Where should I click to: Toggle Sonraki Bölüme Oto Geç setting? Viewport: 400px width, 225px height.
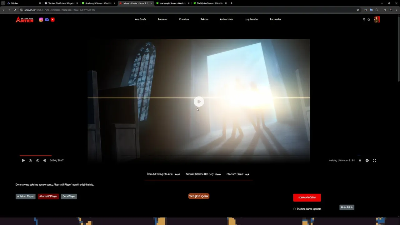[218, 174]
